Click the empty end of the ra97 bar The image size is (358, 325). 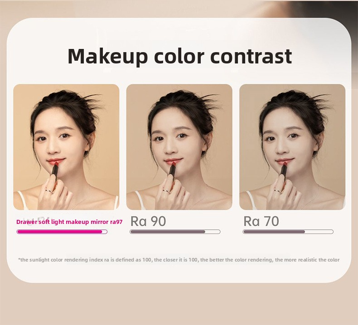pos(104,232)
